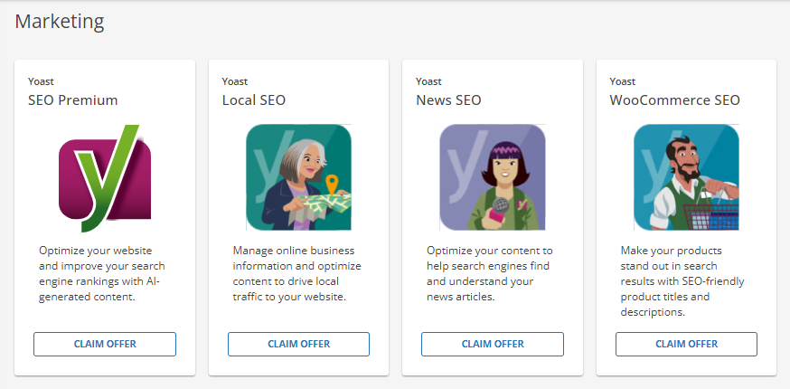The image size is (790, 389).
Task: Claim the SEO Premium offer
Action: click(x=105, y=344)
